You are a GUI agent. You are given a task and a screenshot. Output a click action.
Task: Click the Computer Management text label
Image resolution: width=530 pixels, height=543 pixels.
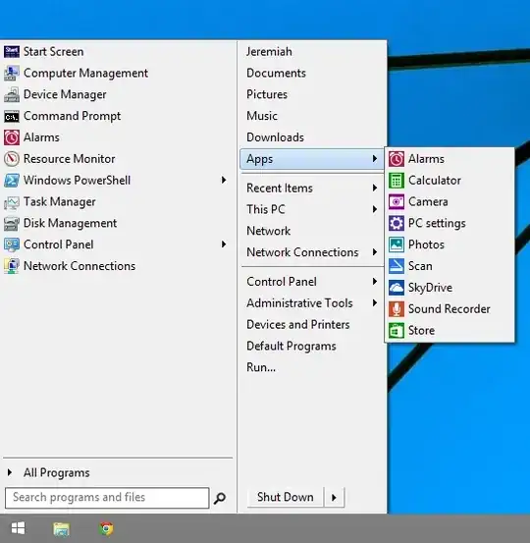[x=85, y=73]
